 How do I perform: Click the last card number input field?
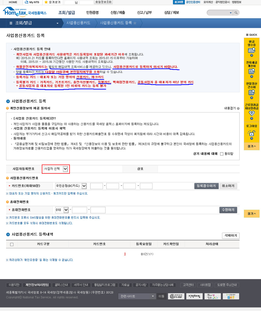pyautogui.click(x=146, y=186)
